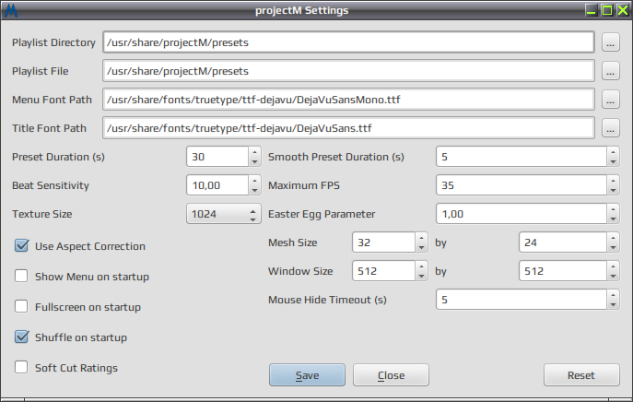Lower Smooth Preset Duration value
633x402 pixels.
tap(613, 161)
